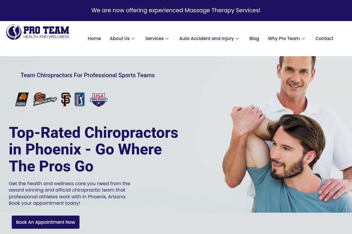Image resolution: width=352 pixels, height=234 pixels.
Task: Expand the Why Pro Team chevron
Action: pyautogui.click(x=303, y=39)
